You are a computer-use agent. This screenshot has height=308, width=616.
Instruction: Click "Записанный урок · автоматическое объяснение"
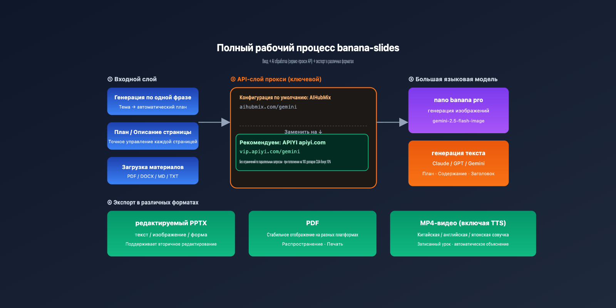point(463,244)
